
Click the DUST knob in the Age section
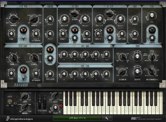(x=135, y=34)
